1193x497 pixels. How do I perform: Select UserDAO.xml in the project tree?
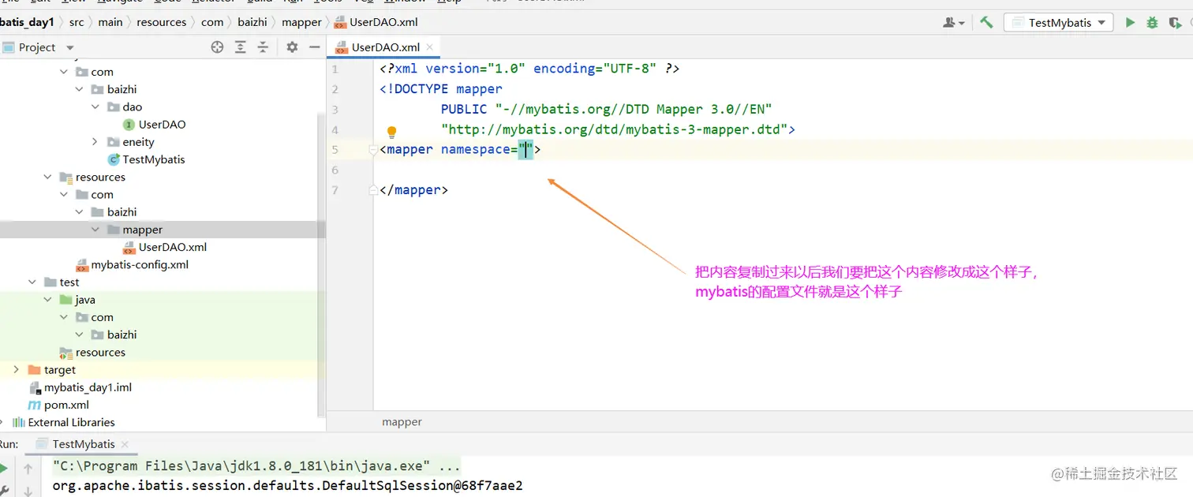point(172,247)
